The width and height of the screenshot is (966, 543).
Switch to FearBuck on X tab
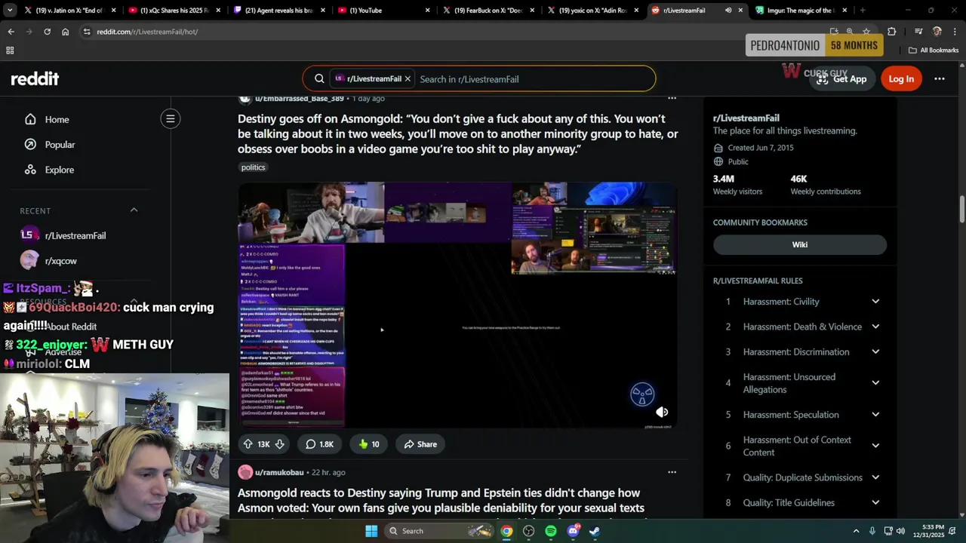pos(488,11)
